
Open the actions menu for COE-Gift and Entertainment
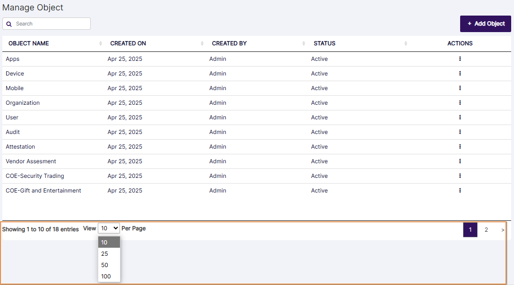460,190
